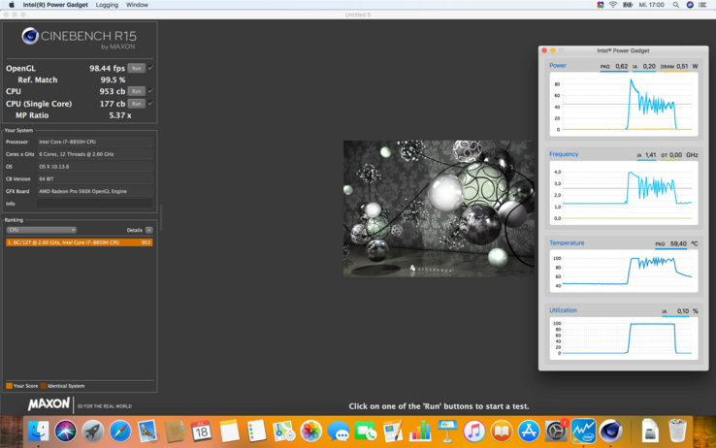Image resolution: width=716 pixels, height=448 pixels.
Task: Run the CPU (Single Core) benchmark
Action: [x=136, y=104]
